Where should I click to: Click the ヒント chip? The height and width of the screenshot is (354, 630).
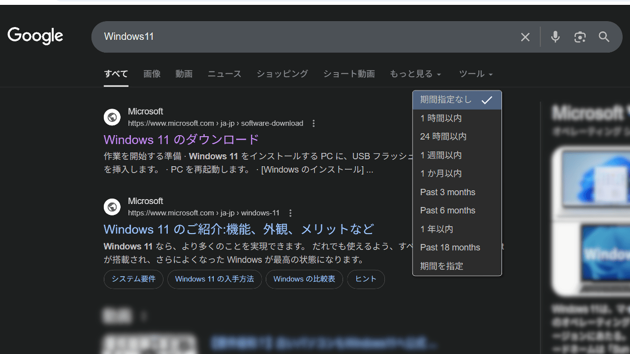coord(366,279)
